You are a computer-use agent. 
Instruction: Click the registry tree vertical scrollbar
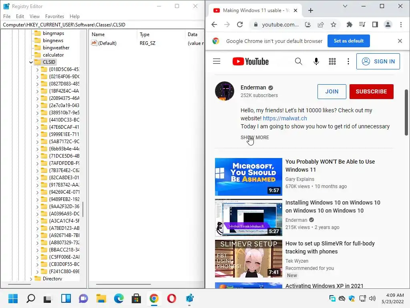(x=83, y=209)
